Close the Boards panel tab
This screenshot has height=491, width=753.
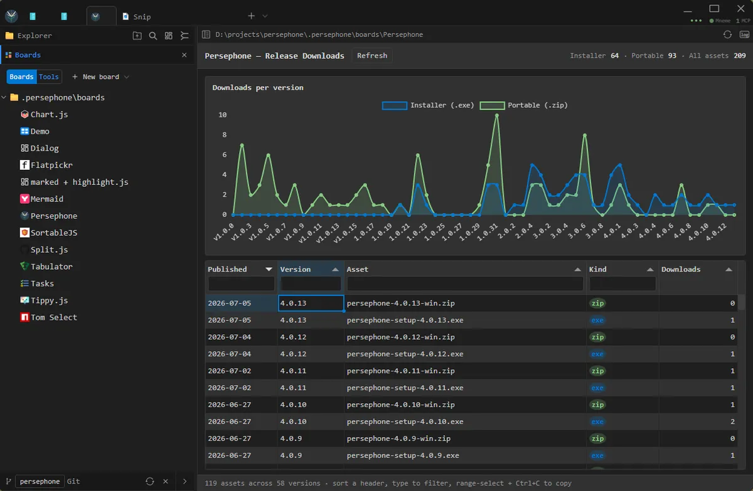(184, 55)
